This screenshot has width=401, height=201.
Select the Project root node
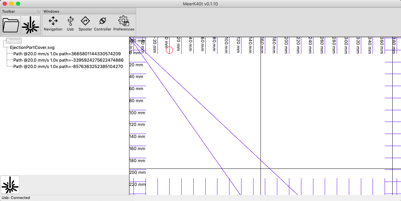(x=14, y=41)
